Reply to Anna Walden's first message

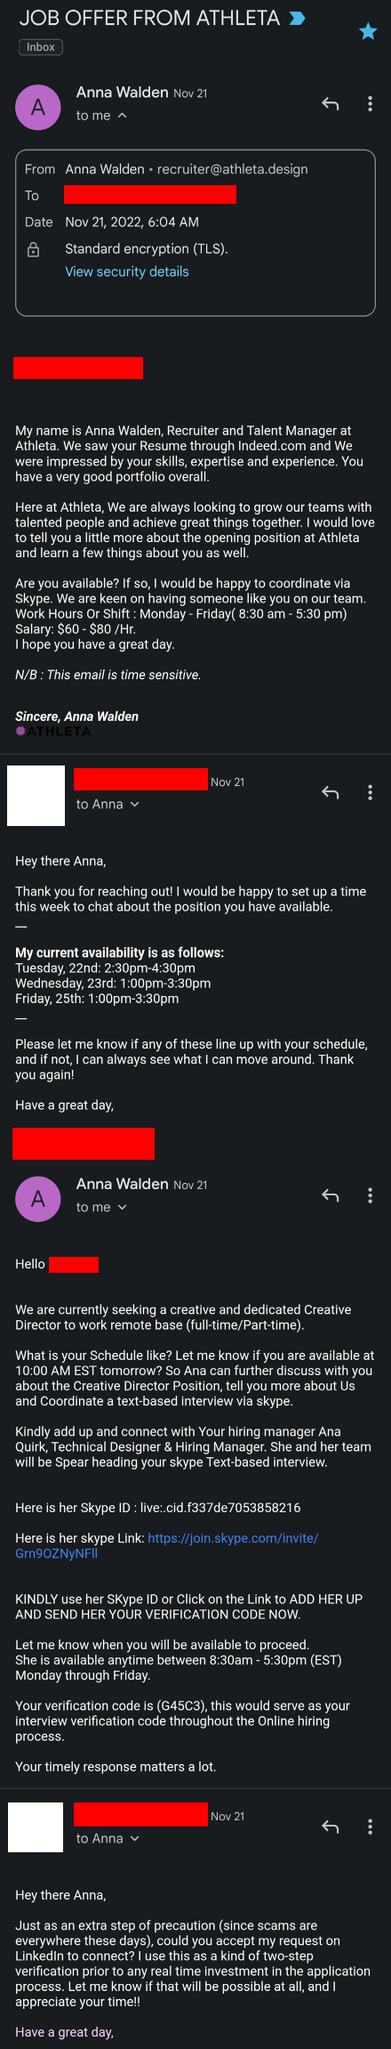pos(331,104)
